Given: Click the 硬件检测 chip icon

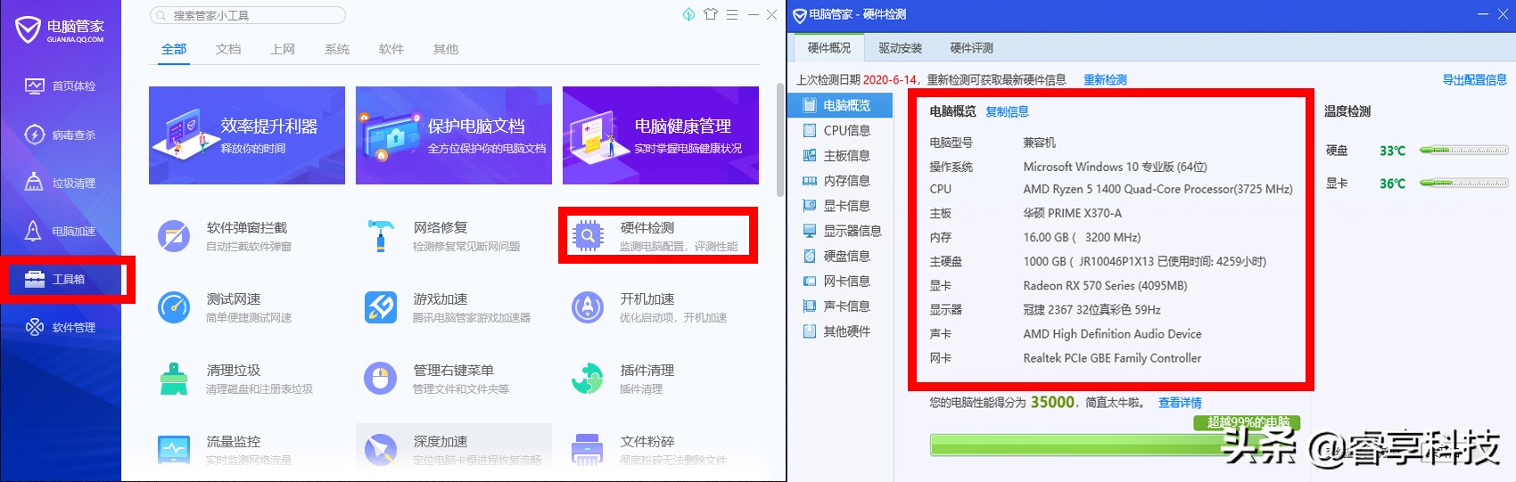Looking at the screenshot, I should pyautogui.click(x=588, y=236).
